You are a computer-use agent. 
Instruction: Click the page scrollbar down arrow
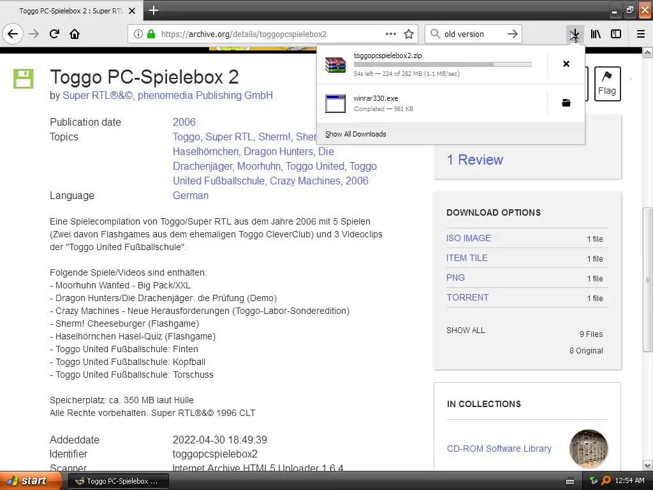[648, 465]
